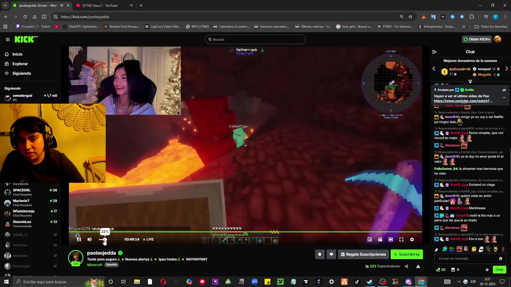
Task: Pause the live stream playback
Action: click(x=79, y=239)
